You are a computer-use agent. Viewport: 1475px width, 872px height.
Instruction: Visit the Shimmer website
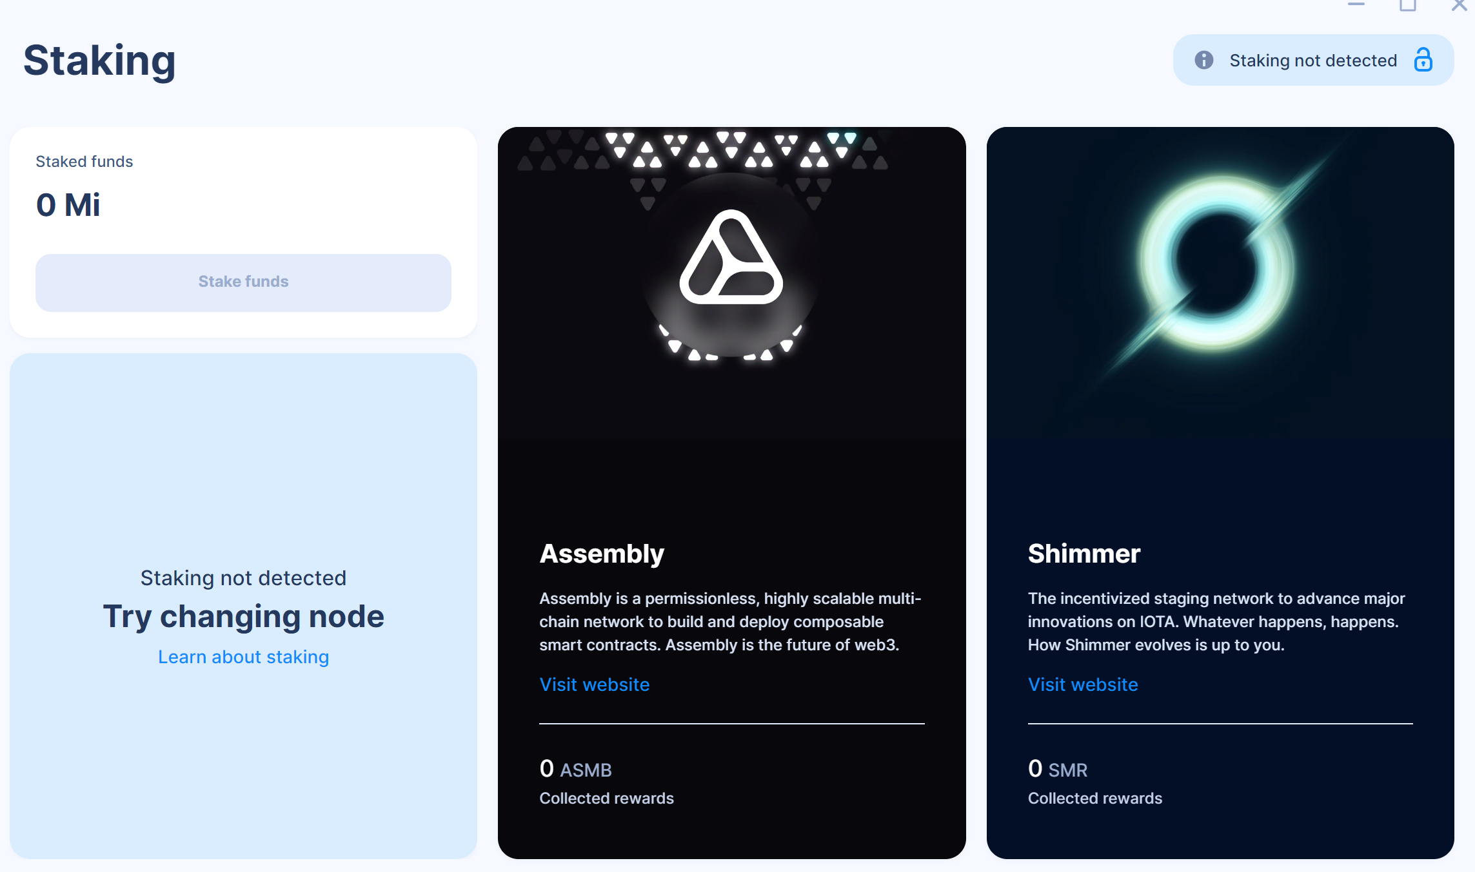click(x=1083, y=684)
